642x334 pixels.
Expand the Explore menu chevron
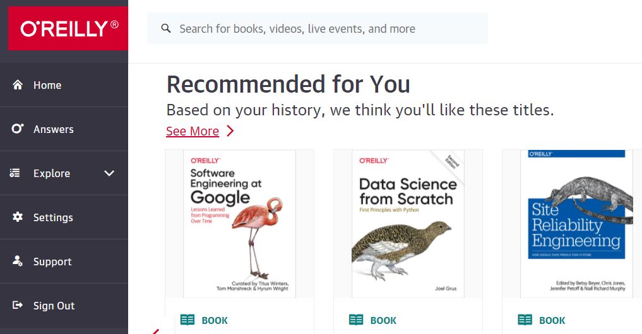click(x=109, y=173)
